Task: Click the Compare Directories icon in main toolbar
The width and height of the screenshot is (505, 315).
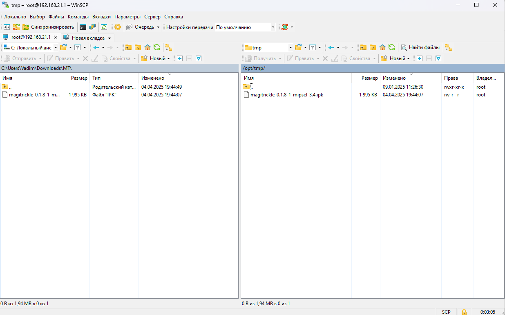Action: pos(7,27)
